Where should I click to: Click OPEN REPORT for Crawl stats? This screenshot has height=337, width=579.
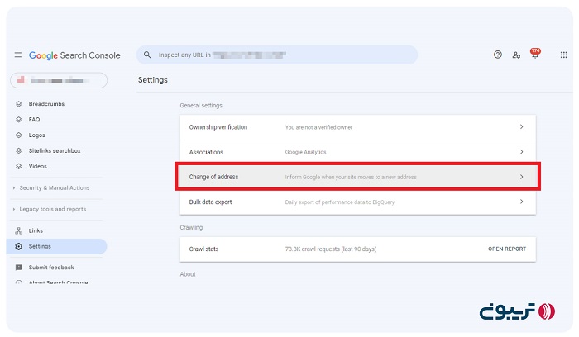pos(507,249)
